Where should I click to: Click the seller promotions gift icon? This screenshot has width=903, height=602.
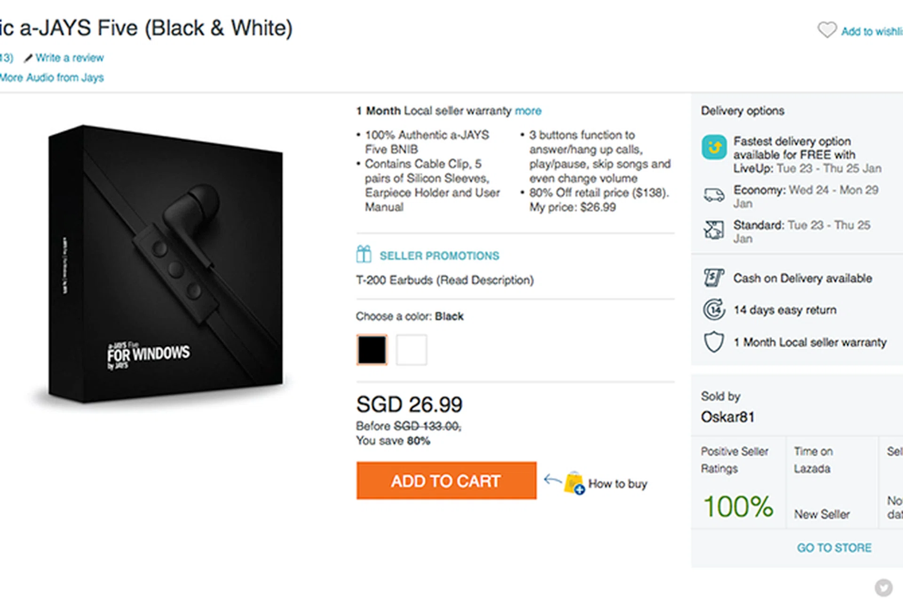tap(364, 254)
